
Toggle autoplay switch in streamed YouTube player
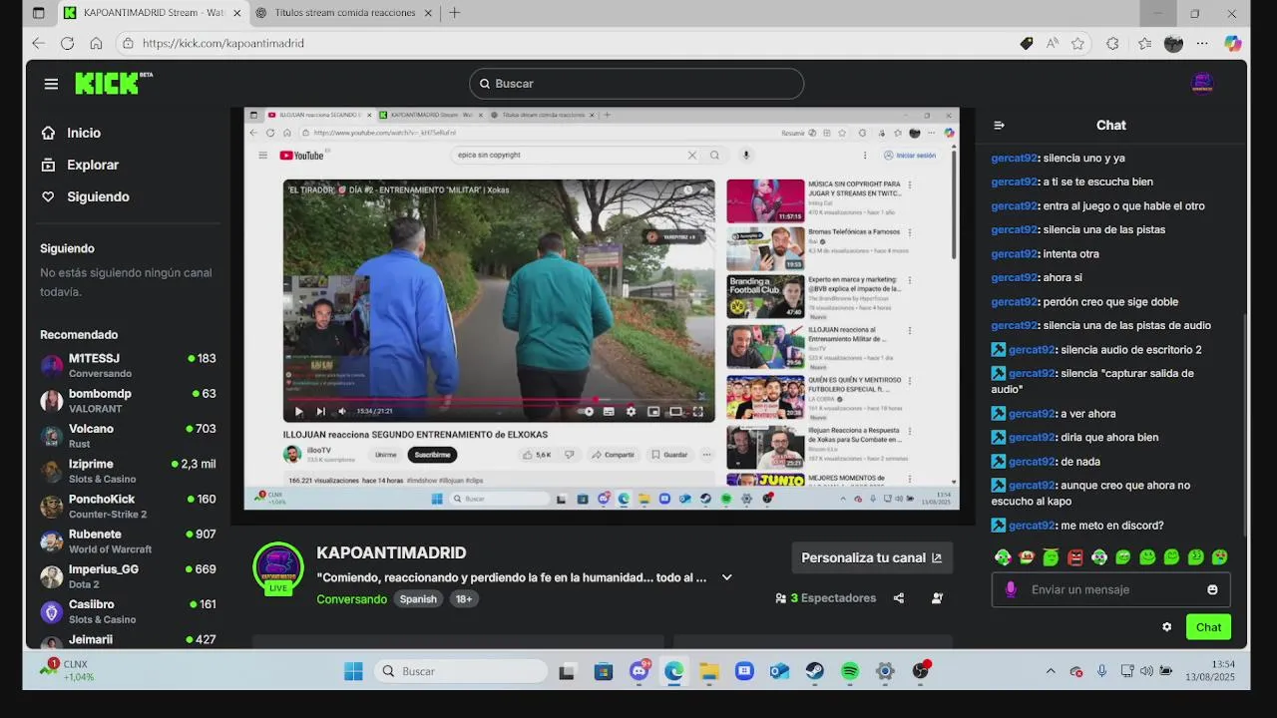click(x=587, y=411)
